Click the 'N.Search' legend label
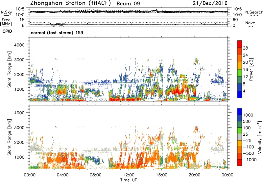This screenshot has height=182, width=263. pos(254,12)
